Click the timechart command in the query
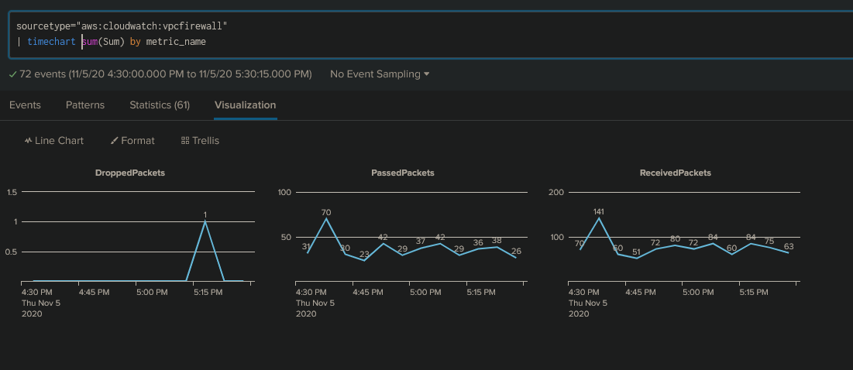853x370 pixels. pyautogui.click(x=51, y=41)
